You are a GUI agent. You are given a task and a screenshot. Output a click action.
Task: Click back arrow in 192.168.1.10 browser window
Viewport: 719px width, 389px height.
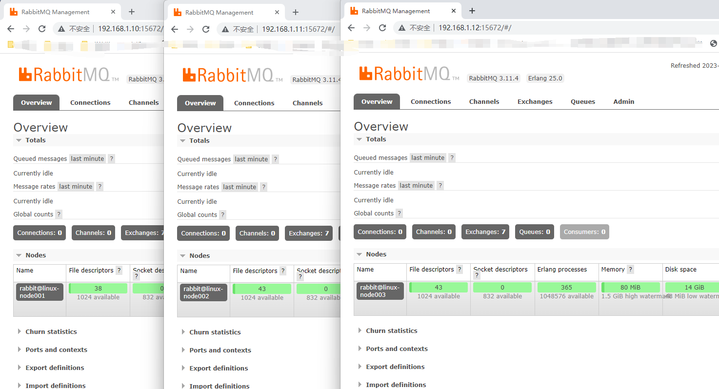[11, 29]
